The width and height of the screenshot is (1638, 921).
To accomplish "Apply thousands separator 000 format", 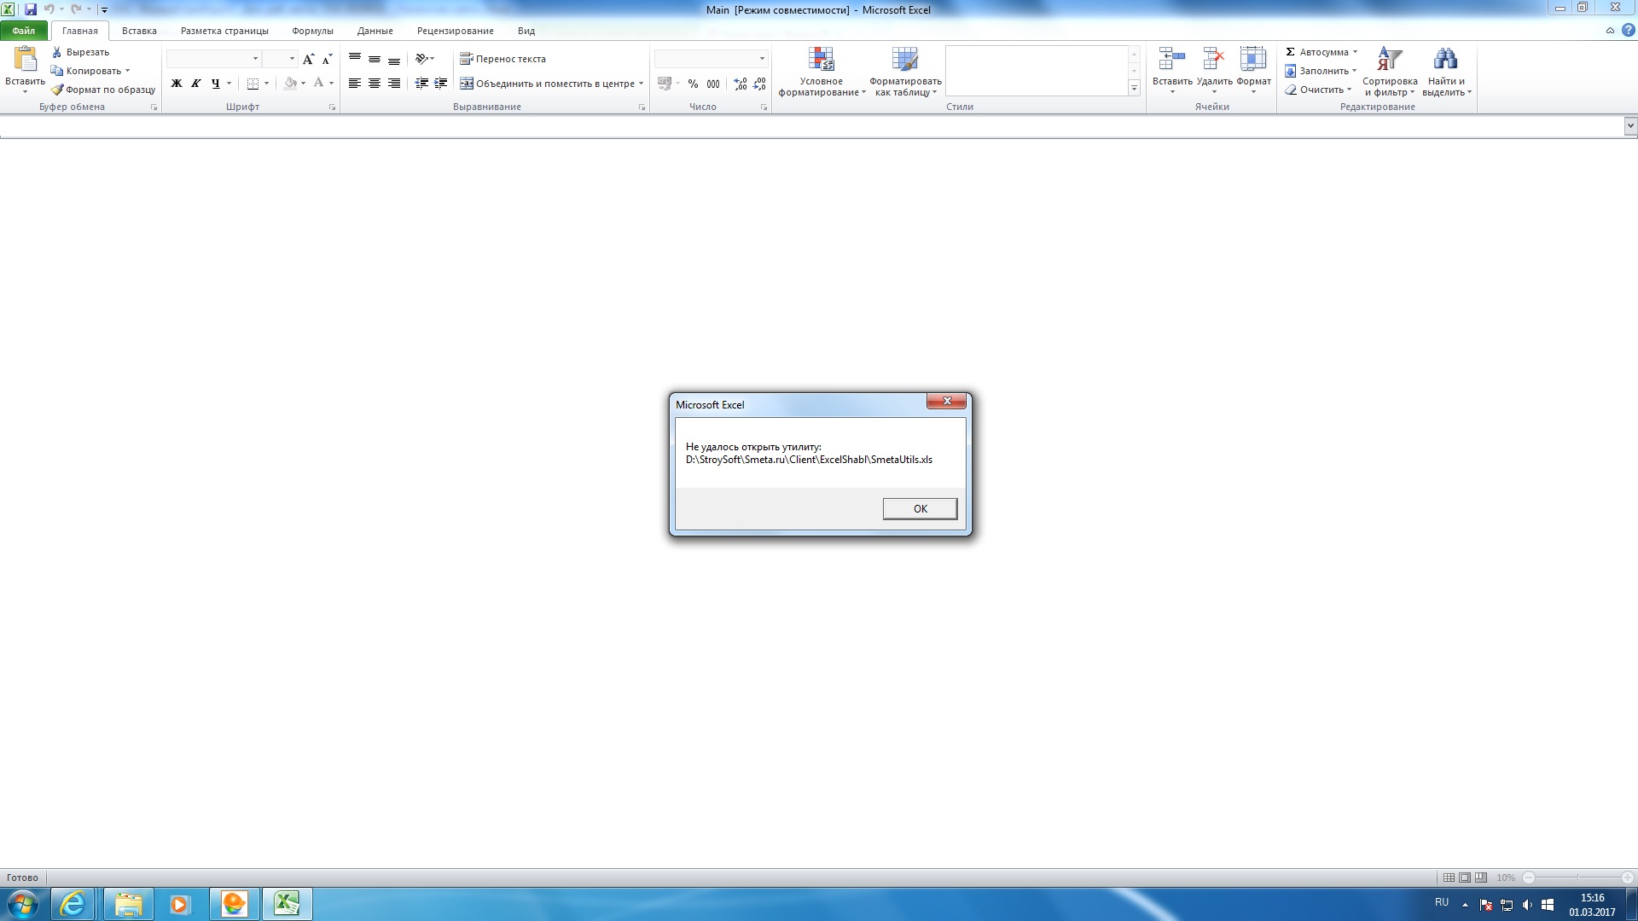I will (713, 84).
